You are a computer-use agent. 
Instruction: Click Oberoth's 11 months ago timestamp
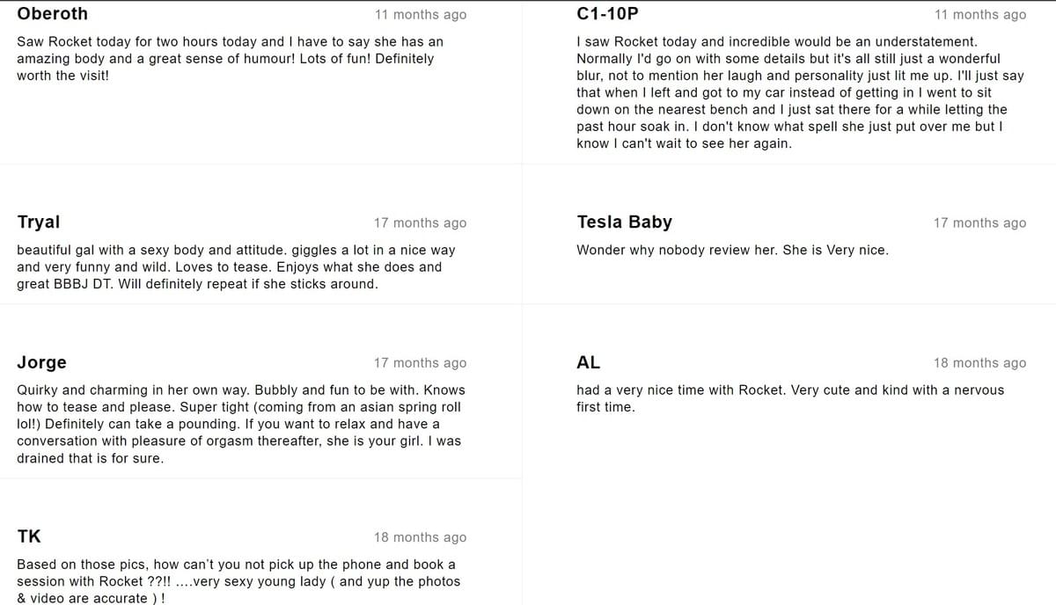[x=421, y=15]
